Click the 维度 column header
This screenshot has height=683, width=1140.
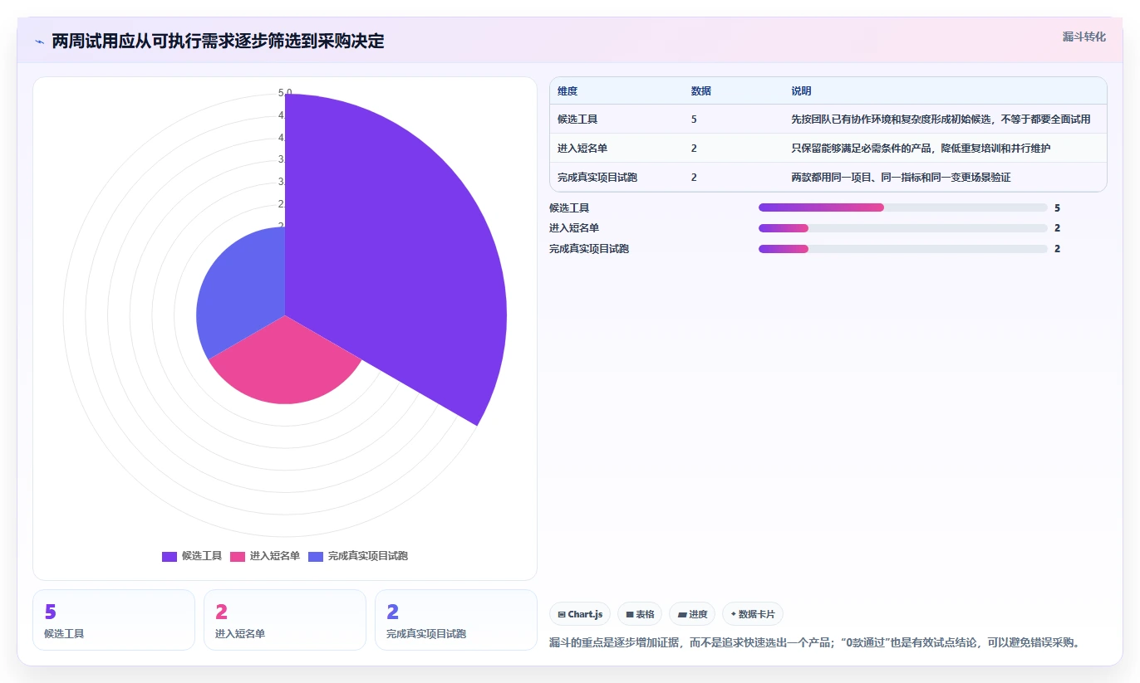coord(568,91)
